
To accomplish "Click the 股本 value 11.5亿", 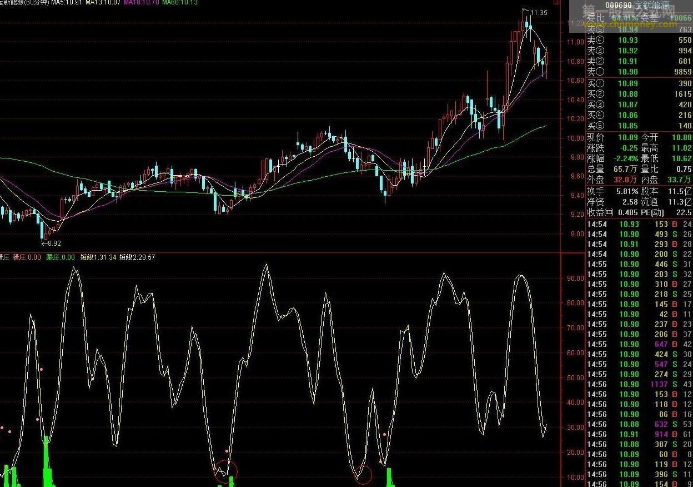I will pyautogui.click(x=680, y=191).
